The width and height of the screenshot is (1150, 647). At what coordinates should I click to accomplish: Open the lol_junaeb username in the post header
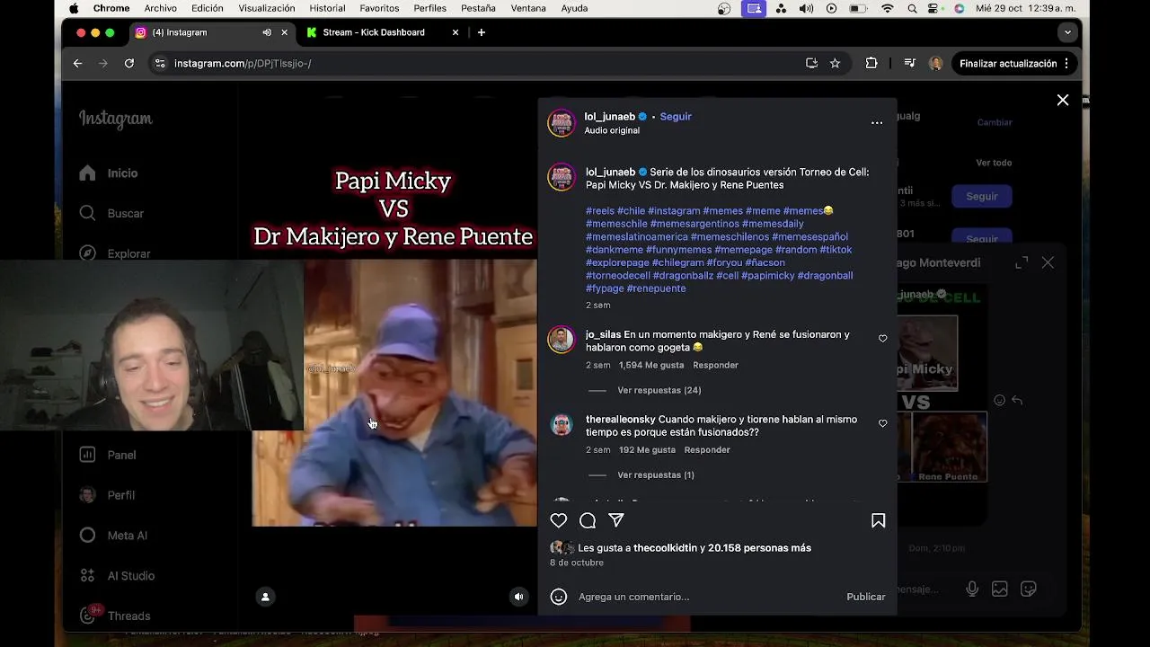(609, 117)
